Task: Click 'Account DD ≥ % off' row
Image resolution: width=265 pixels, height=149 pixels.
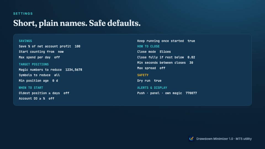Action: (x=36, y=99)
